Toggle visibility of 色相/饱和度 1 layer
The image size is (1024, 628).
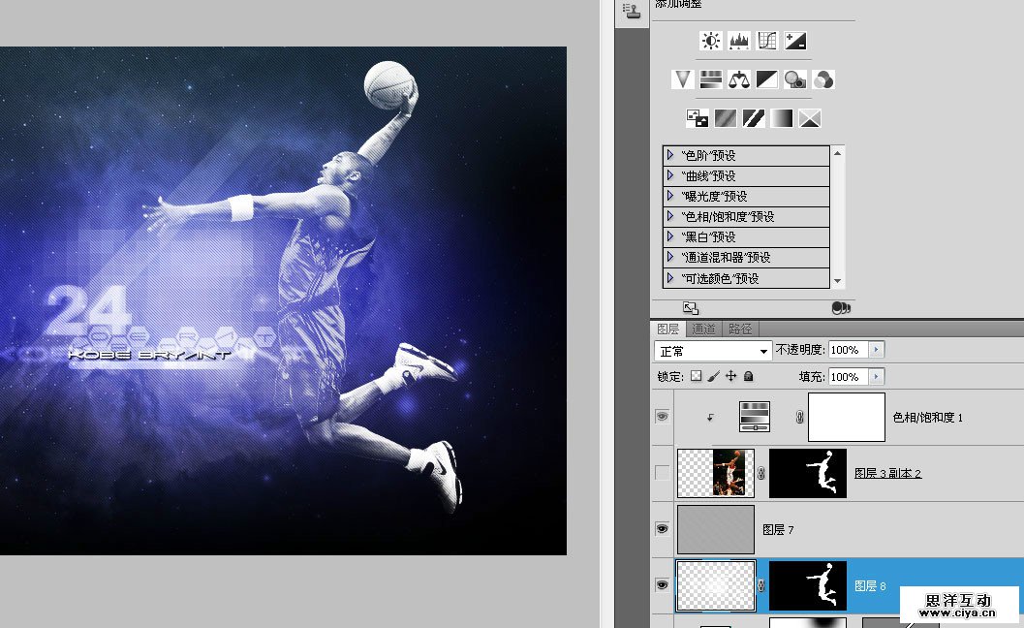tap(663, 416)
